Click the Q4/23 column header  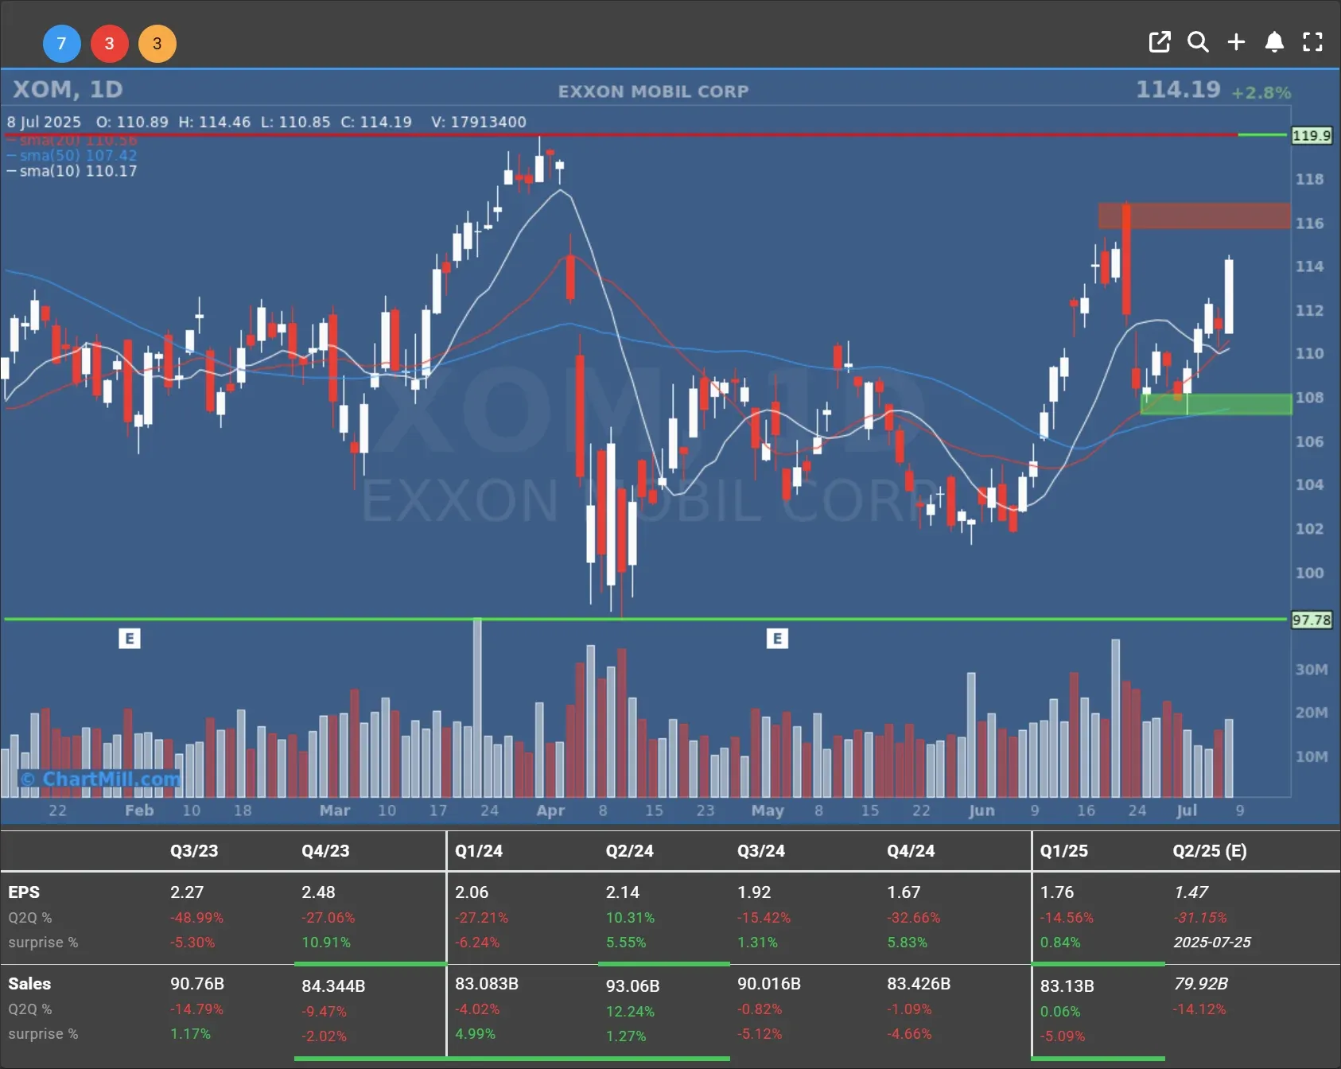click(x=325, y=850)
